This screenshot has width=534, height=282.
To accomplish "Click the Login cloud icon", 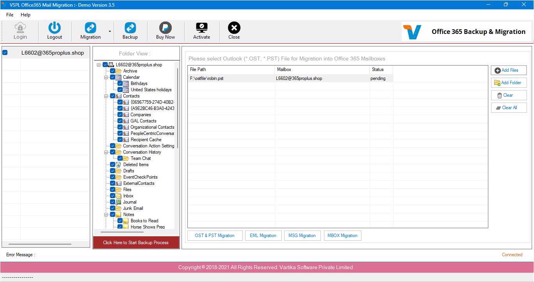I will (20, 27).
